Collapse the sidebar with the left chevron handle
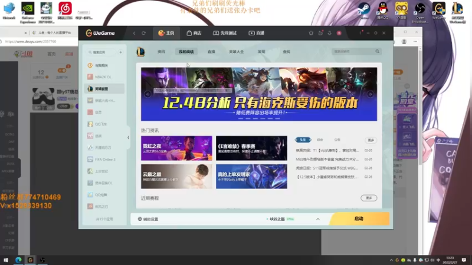 (128, 138)
